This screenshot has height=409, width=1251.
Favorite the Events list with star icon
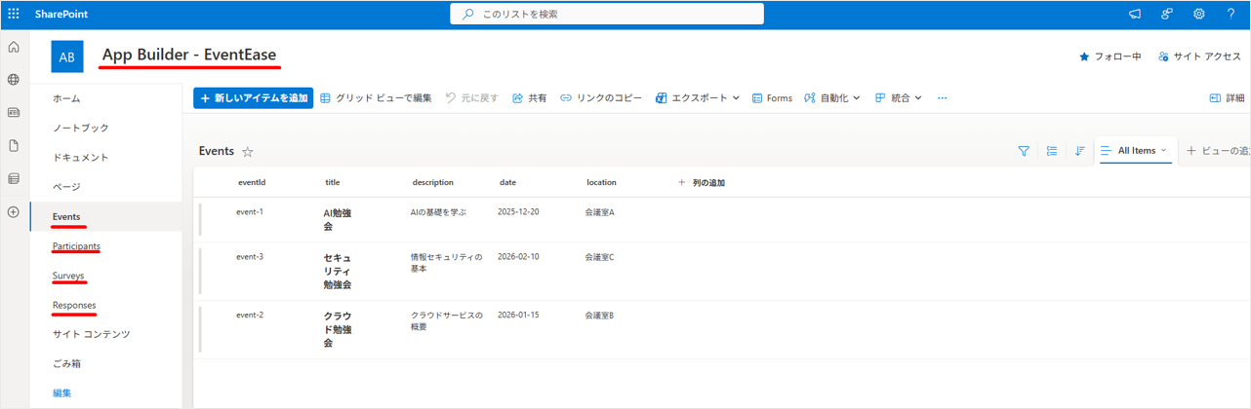pyautogui.click(x=248, y=152)
